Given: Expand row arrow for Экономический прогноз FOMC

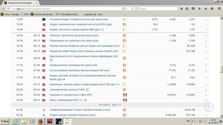Looking at the screenshot, I should [206, 90].
